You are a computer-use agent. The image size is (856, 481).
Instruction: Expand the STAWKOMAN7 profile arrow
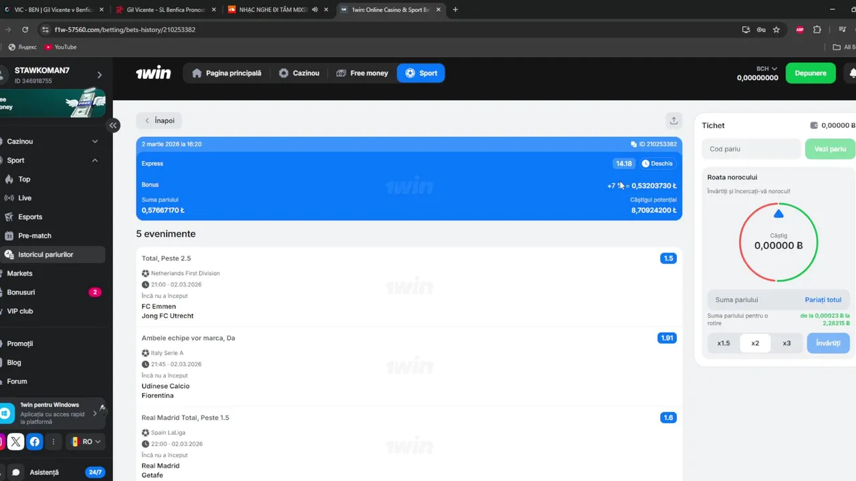click(100, 75)
